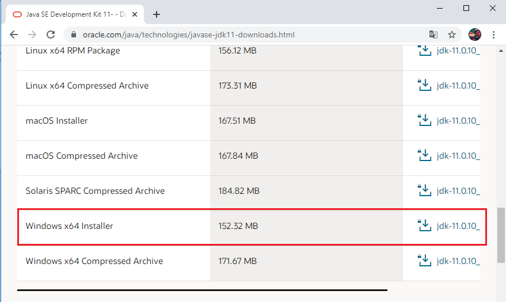Image resolution: width=506 pixels, height=302 pixels.
Task: Open Chrome three-dot menu
Action: point(493,35)
